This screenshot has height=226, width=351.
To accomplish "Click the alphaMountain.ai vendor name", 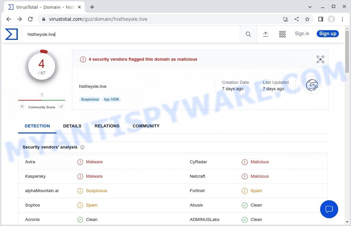I will click(x=42, y=191).
